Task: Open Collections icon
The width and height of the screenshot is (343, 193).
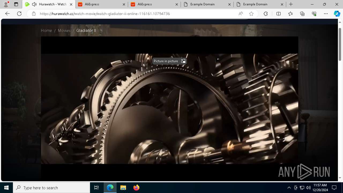Action: click(302, 14)
